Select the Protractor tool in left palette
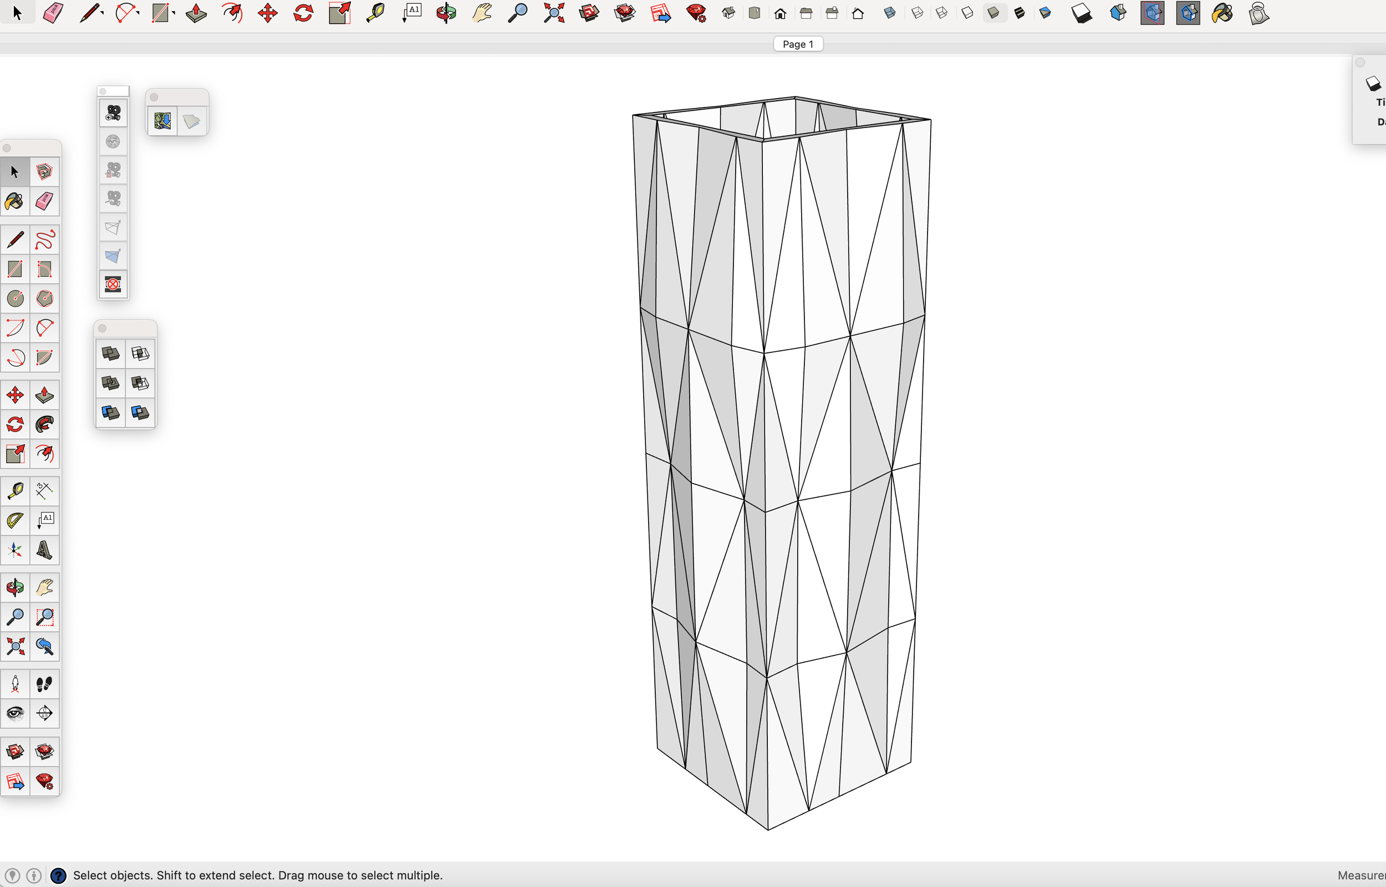This screenshot has width=1386, height=887. 15,521
